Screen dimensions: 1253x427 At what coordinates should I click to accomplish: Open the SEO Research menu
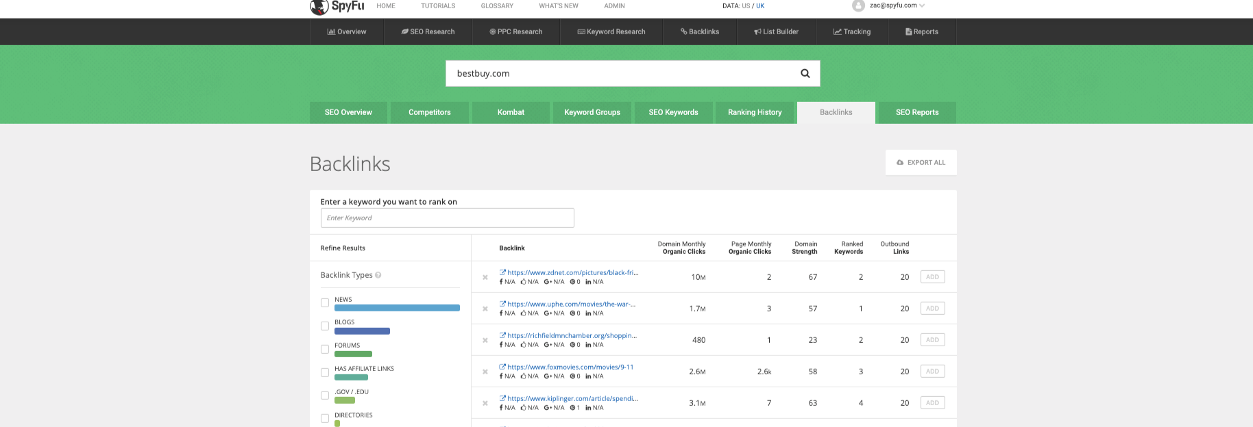coord(428,31)
